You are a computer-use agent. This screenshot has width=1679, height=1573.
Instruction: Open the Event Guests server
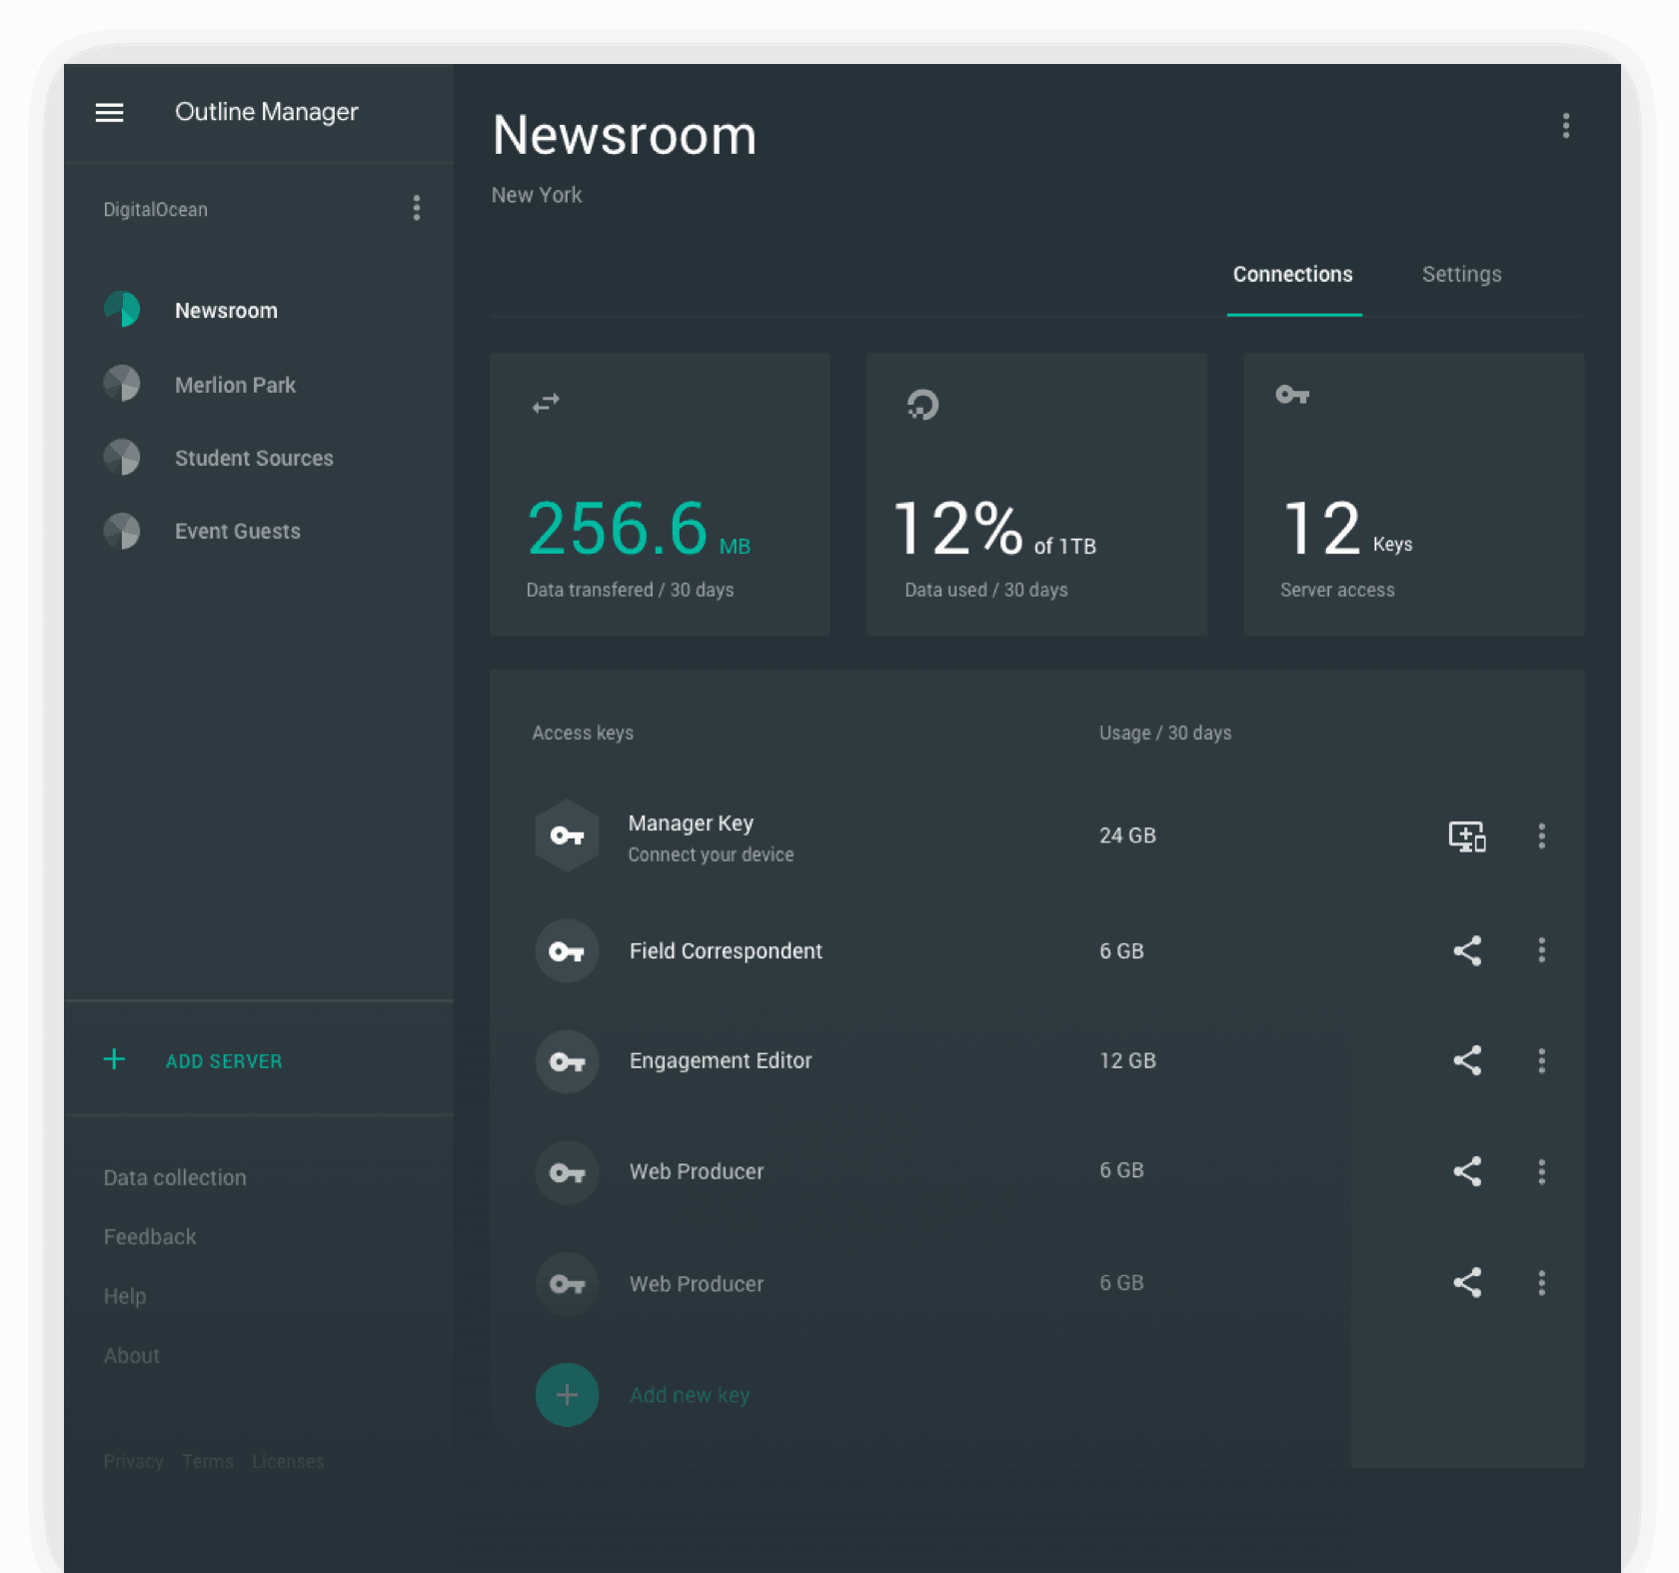click(237, 532)
